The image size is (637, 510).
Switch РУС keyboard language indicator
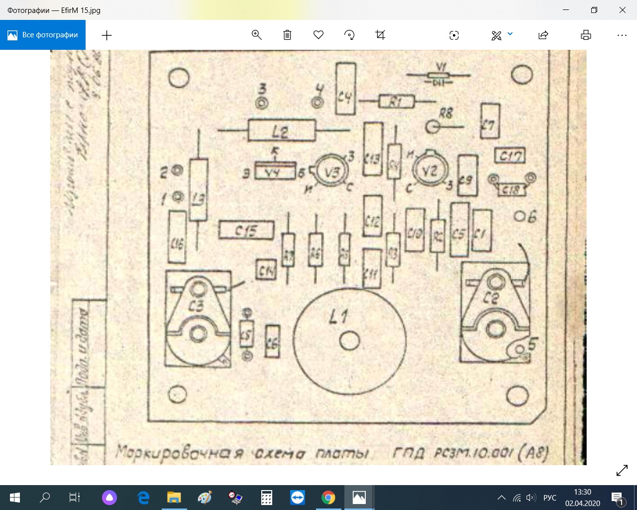pyautogui.click(x=550, y=498)
